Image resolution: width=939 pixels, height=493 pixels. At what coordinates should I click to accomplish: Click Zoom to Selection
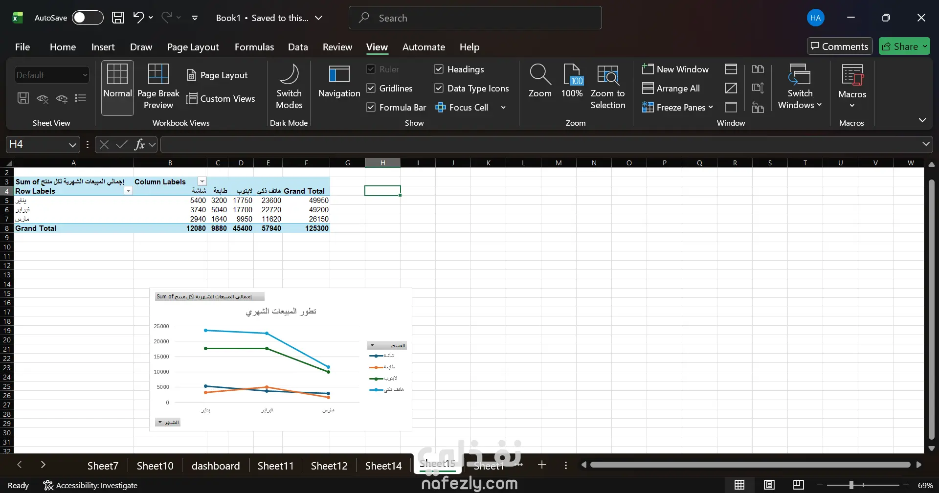click(608, 87)
